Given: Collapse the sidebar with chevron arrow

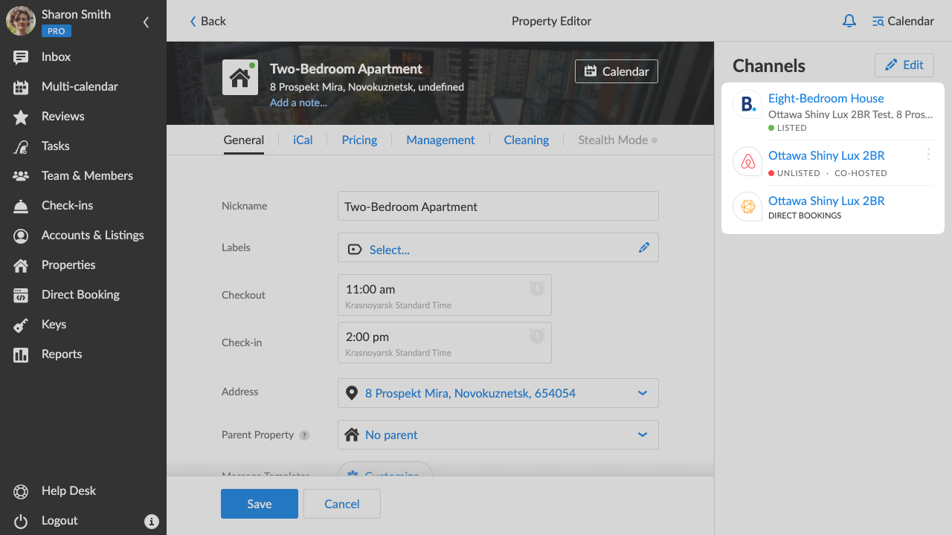Looking at the screenshot, I should point(146,22).
